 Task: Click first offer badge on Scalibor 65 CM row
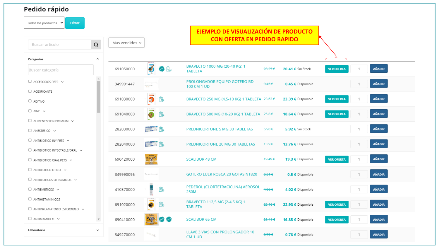click(x=162, y=219)
